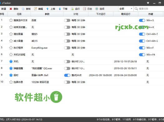Image resolution: width=164 pixels, height=122 pixels.
Task: Sort by the 计划 column header
Action: [x=76, y=14]
